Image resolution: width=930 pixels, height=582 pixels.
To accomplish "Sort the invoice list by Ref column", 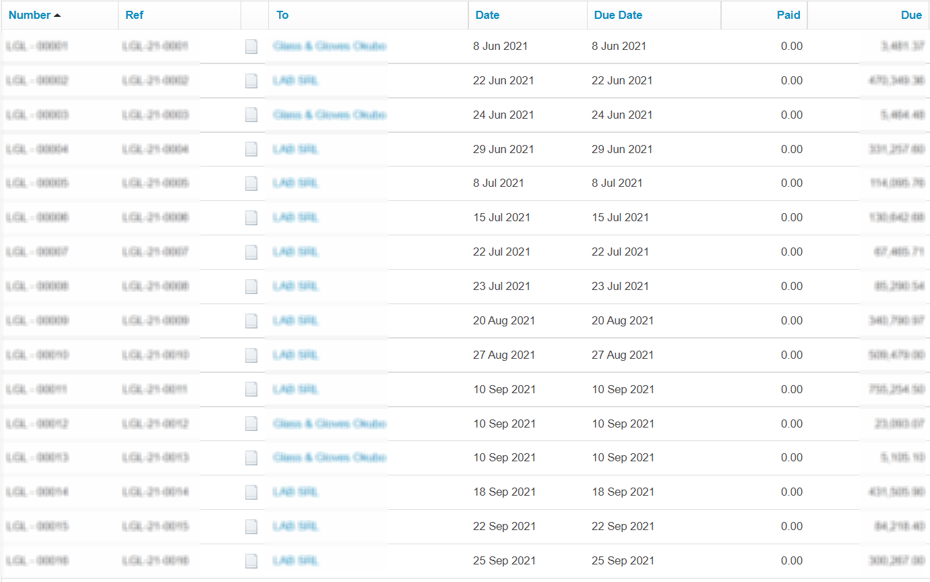I will 135,15.
